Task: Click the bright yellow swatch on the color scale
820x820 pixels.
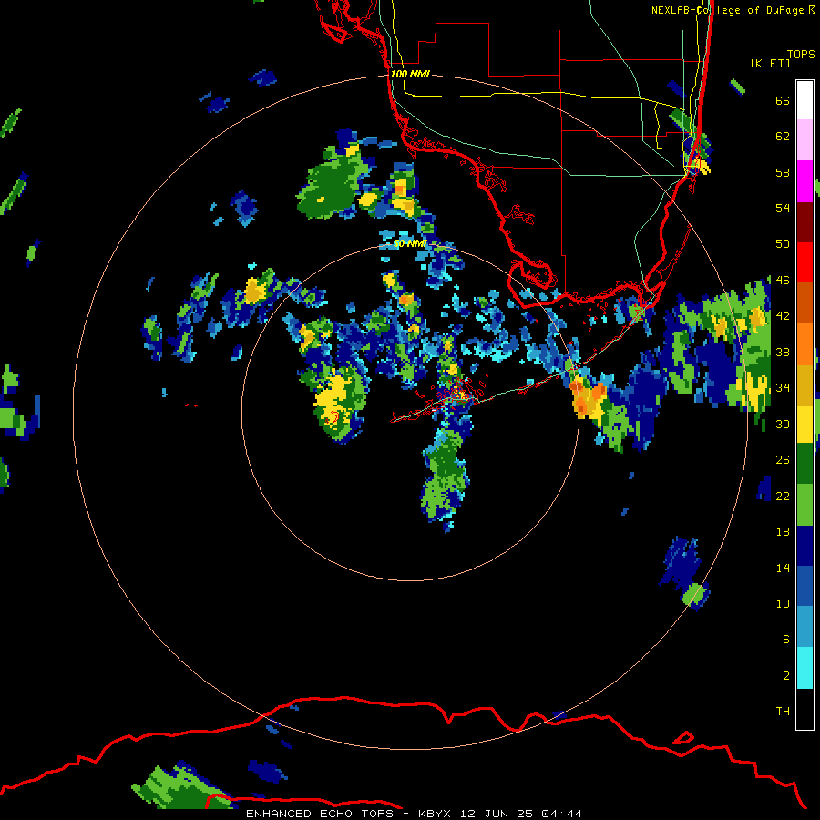Action: (805, 424)
